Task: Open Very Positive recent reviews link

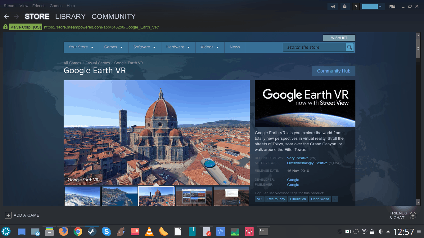Action: point(298,158)
